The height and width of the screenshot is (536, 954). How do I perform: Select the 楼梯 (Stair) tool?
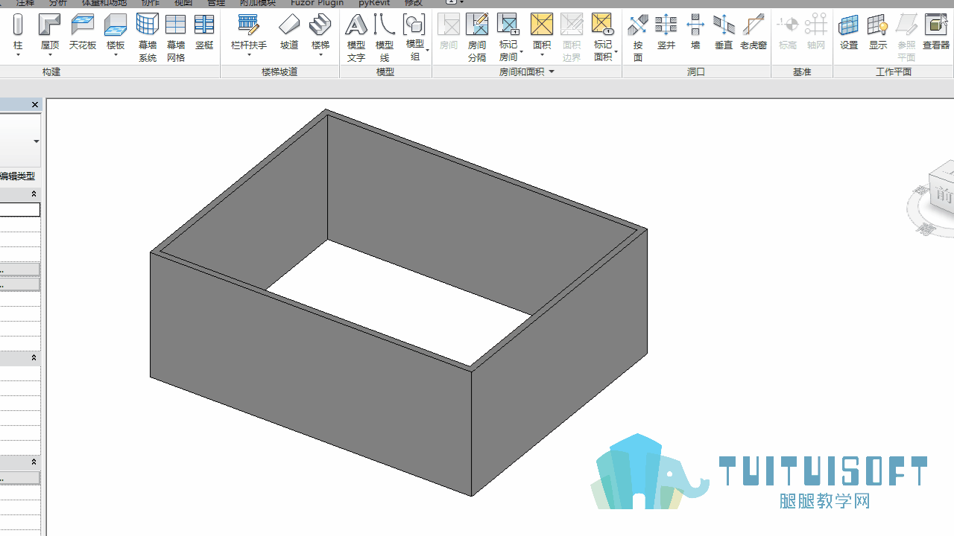[x=320, y=33]
